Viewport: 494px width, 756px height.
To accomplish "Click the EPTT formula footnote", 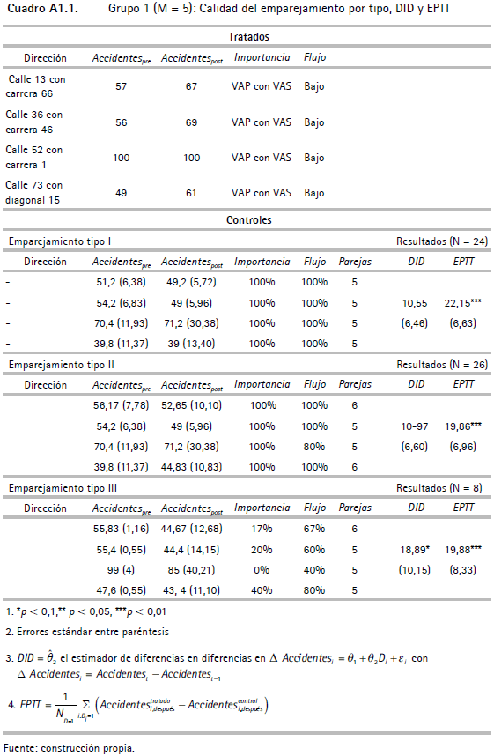I will [138, 708].
